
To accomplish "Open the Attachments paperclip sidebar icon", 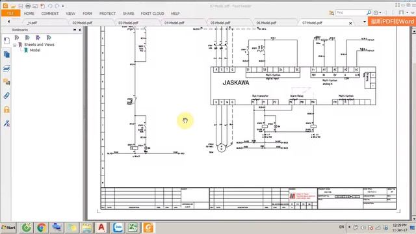I will tap(6, 96).
